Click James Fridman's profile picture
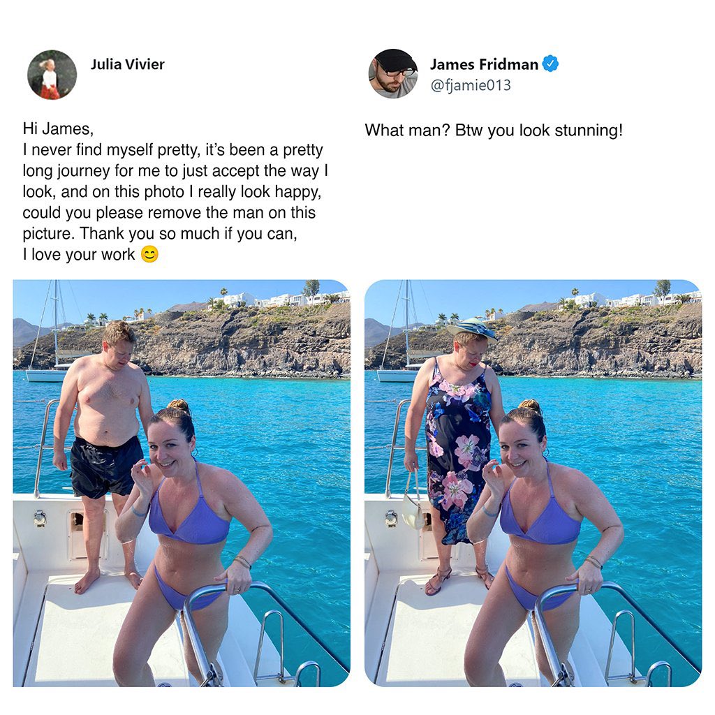The width and height of the screenshot is (715, 715). (x=393, y=74)
